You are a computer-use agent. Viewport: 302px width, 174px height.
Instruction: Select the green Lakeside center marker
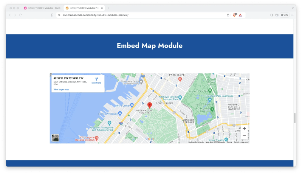tap(212, 109)
